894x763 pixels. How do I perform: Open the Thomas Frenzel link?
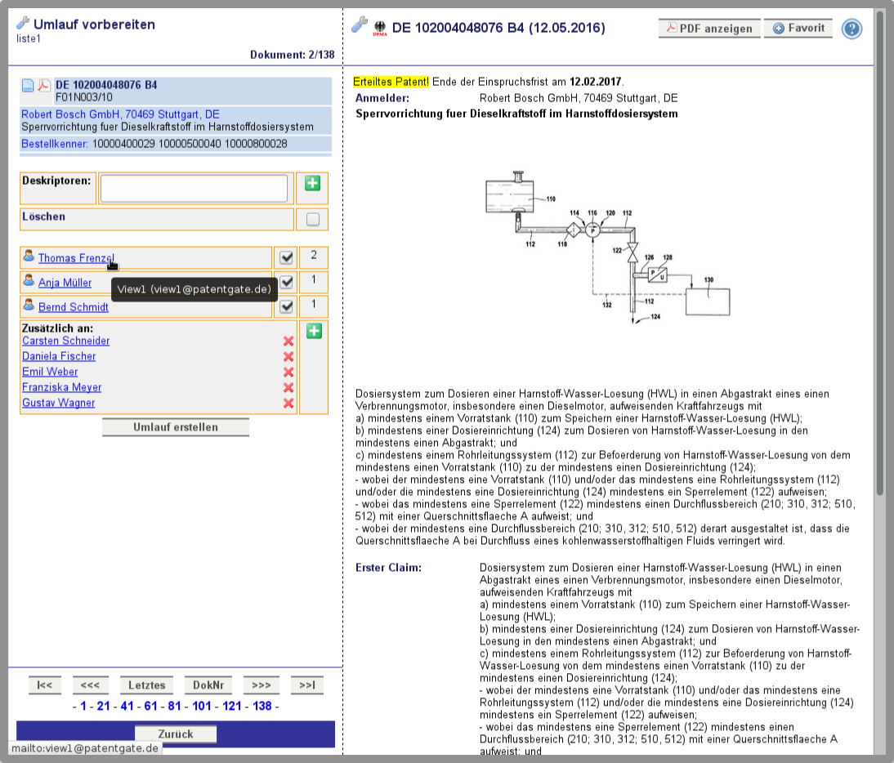pos(76,258)
